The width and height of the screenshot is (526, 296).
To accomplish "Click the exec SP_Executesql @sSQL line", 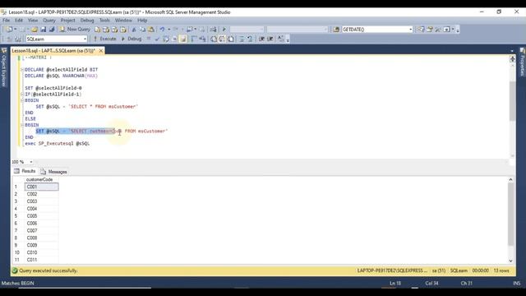I will (x=58, y=143).
